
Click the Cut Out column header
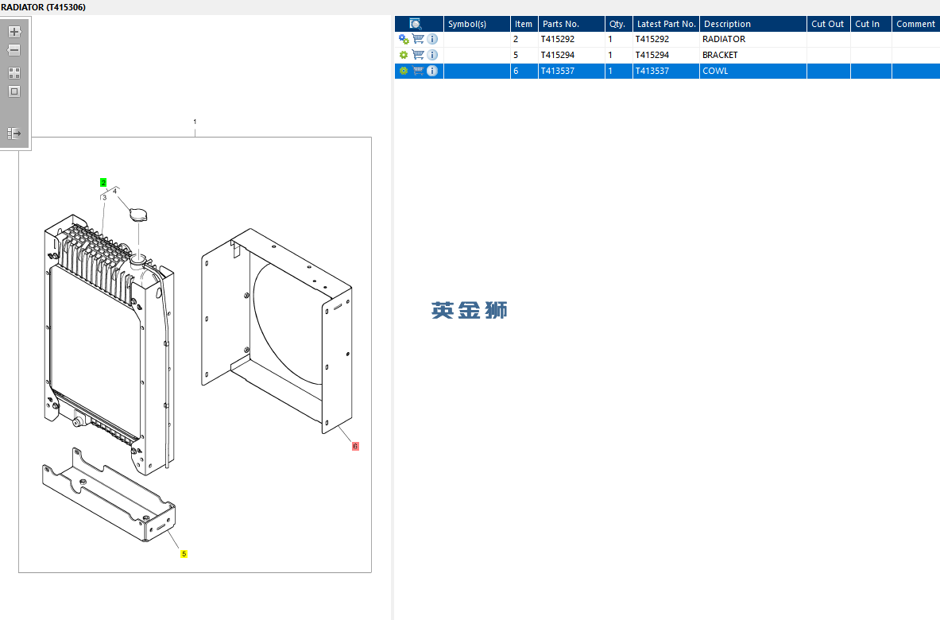829,24
